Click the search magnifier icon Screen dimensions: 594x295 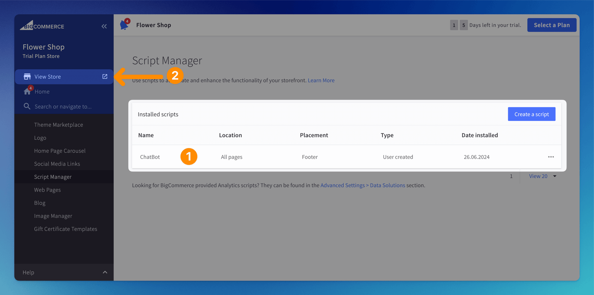tap(27, 106)
